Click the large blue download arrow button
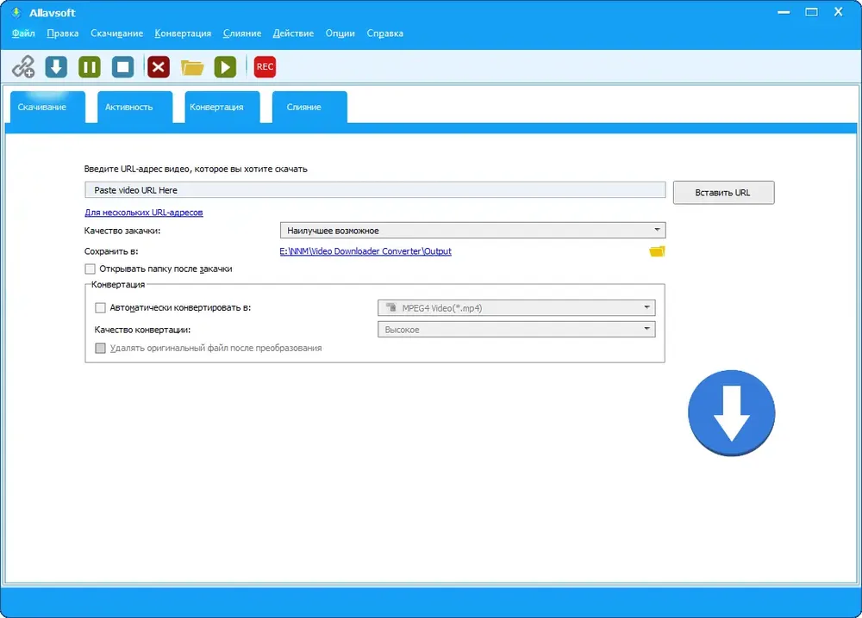 [x=731, y=413]
